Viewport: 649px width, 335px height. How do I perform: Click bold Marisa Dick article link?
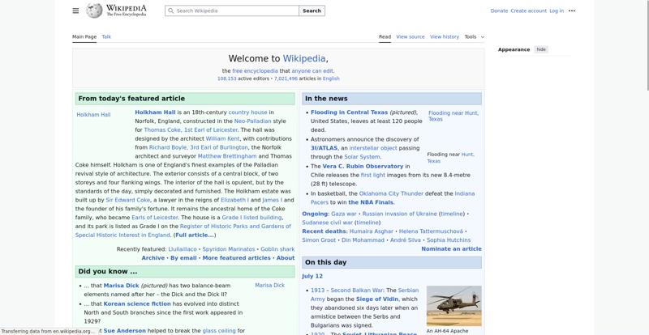[x=121, y=286]
